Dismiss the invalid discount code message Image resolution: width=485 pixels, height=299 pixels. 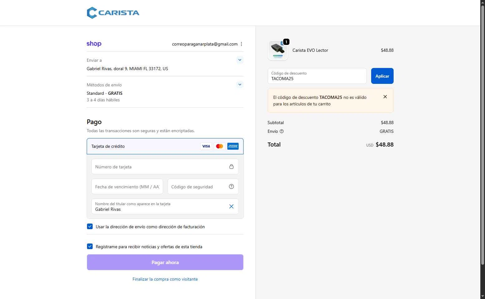(385, 97)
